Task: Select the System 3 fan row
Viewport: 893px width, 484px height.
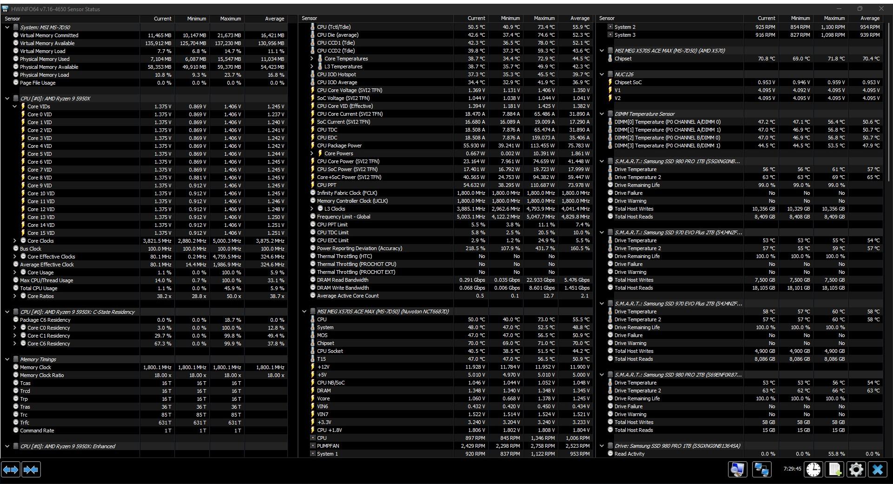Action: click(x=740, y=35)
